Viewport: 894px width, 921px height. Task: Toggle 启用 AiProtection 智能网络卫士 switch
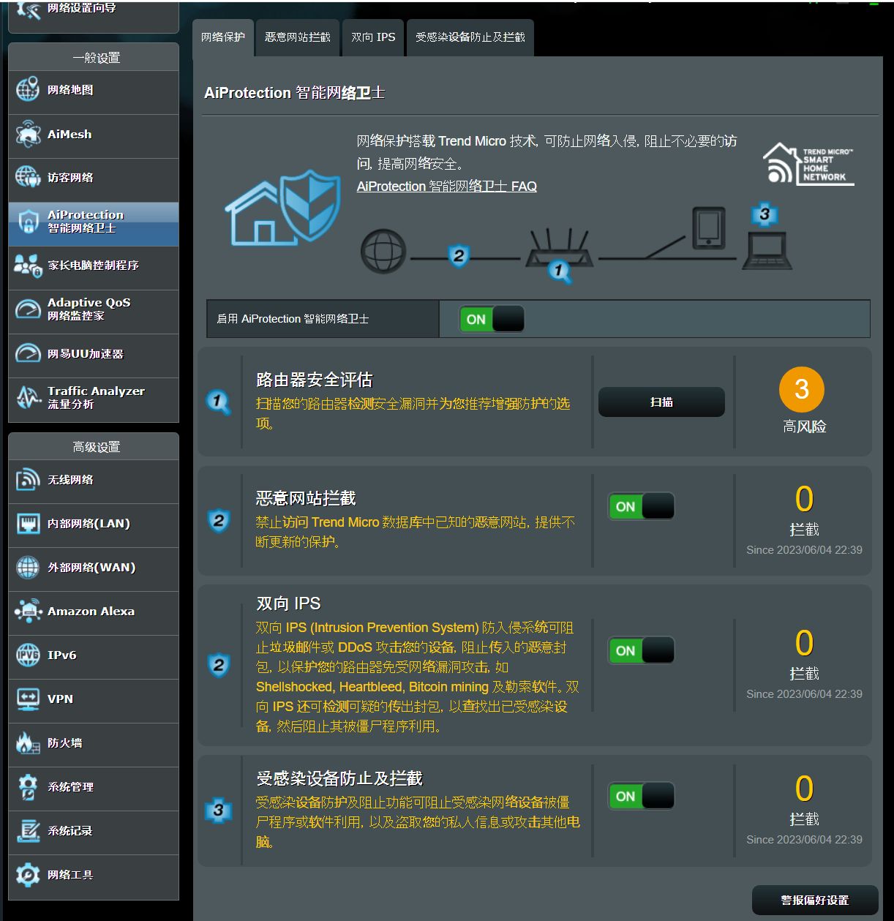point(492,319)
